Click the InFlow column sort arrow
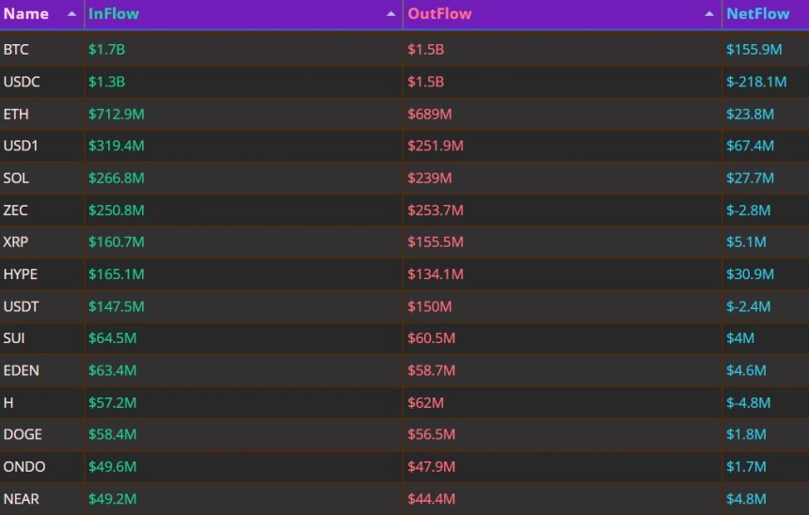Image resolution: width=809 pixels, height=515 pixels. (x=391, y=14)
